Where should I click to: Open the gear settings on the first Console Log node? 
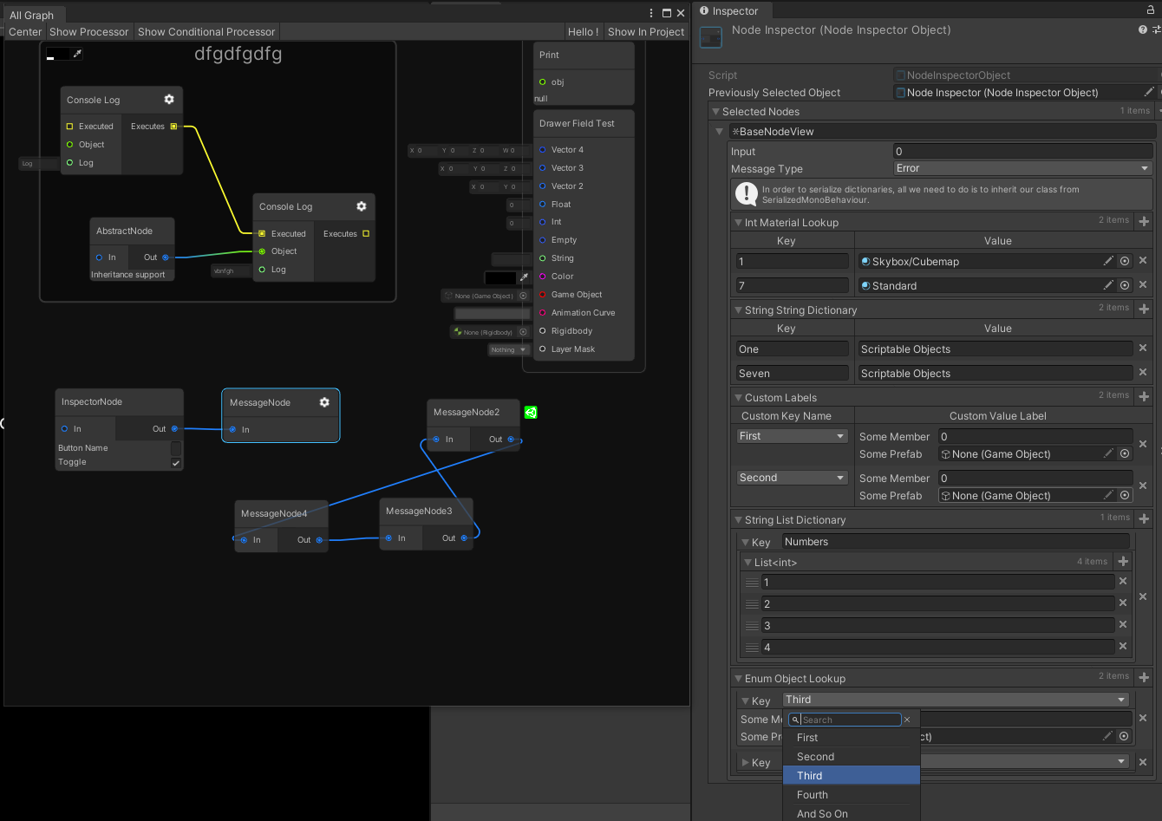pos(169,99)
